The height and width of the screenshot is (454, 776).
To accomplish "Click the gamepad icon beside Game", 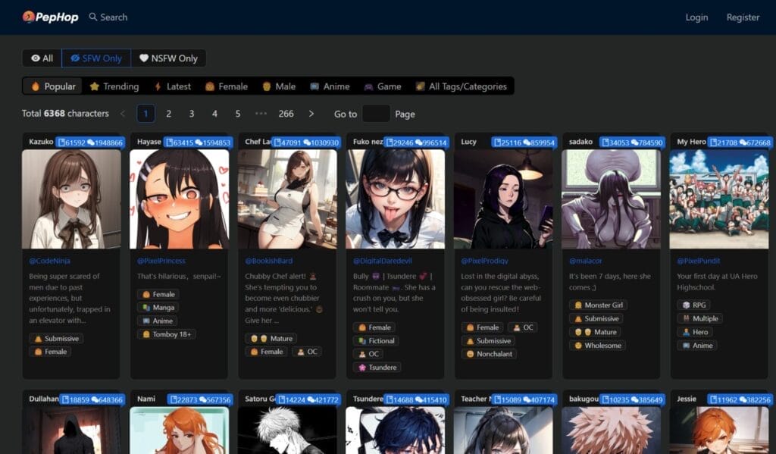I will click(368, 86).
